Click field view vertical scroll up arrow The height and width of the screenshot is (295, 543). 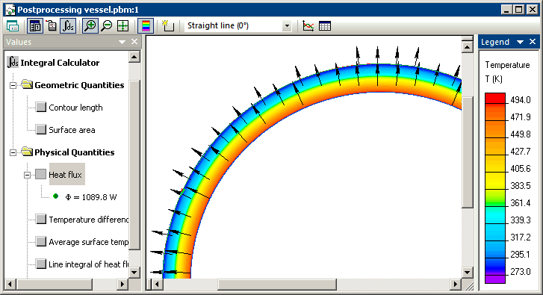pyautogui.click(x=468, y=46)
